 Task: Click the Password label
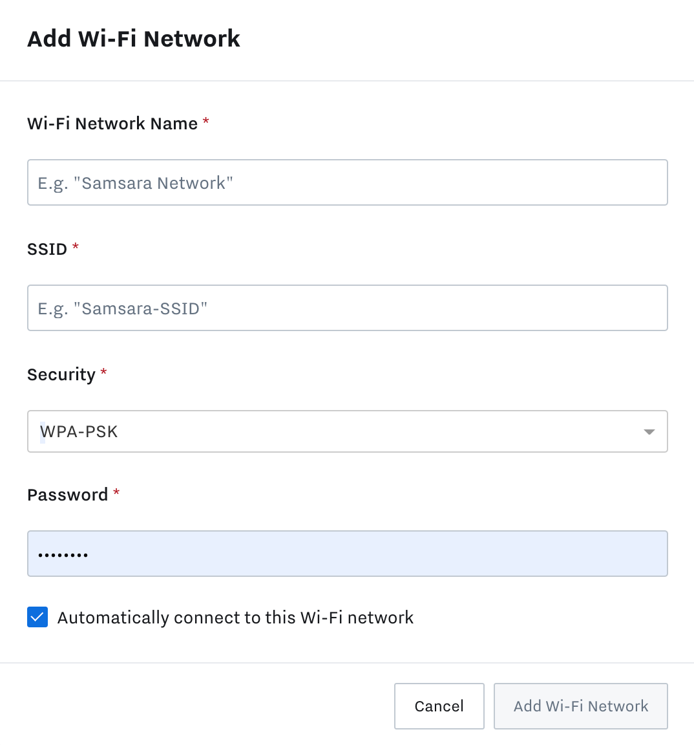point(67,494)
